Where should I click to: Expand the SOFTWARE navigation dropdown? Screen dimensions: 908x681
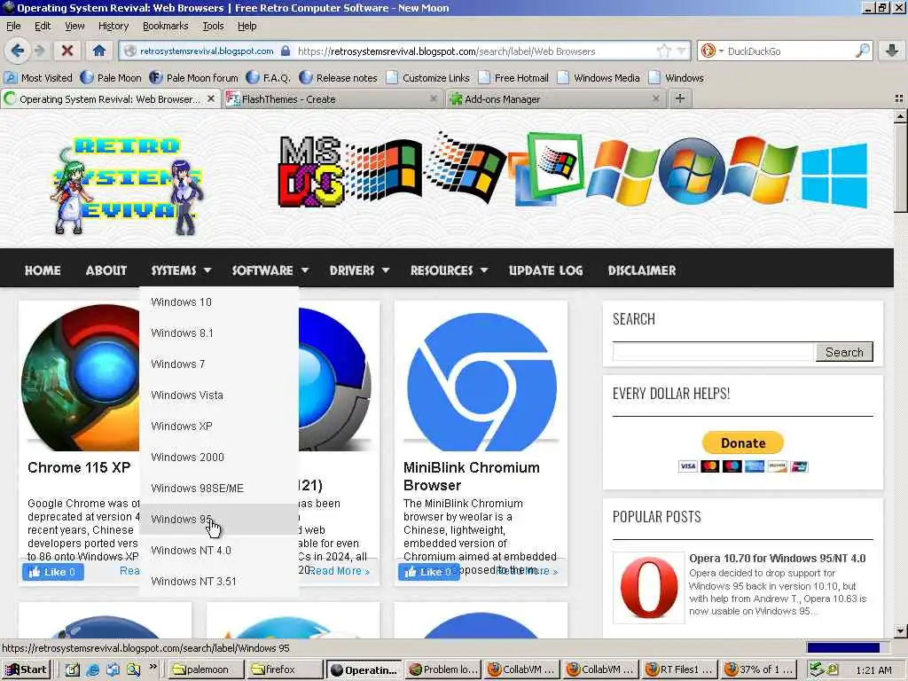(270, 270)
